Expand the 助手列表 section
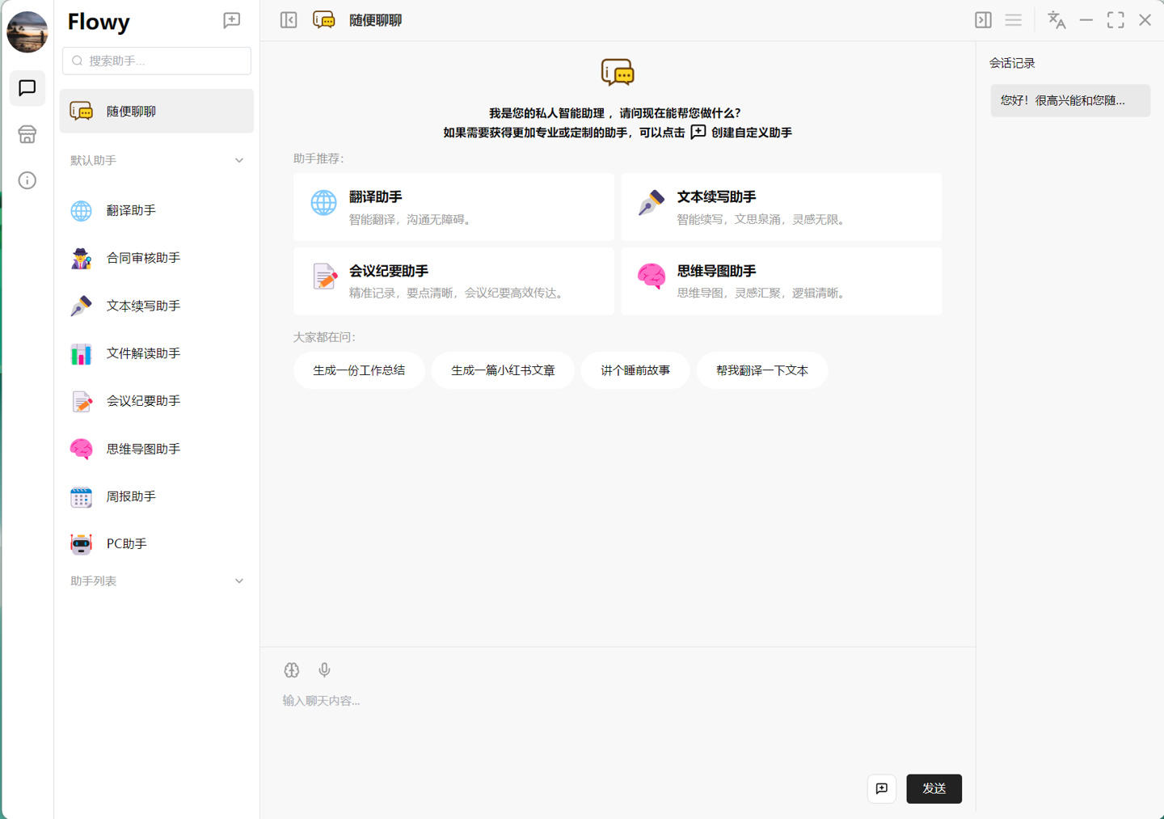Viewport: 1164px width, 819px height. coord(239,581)
